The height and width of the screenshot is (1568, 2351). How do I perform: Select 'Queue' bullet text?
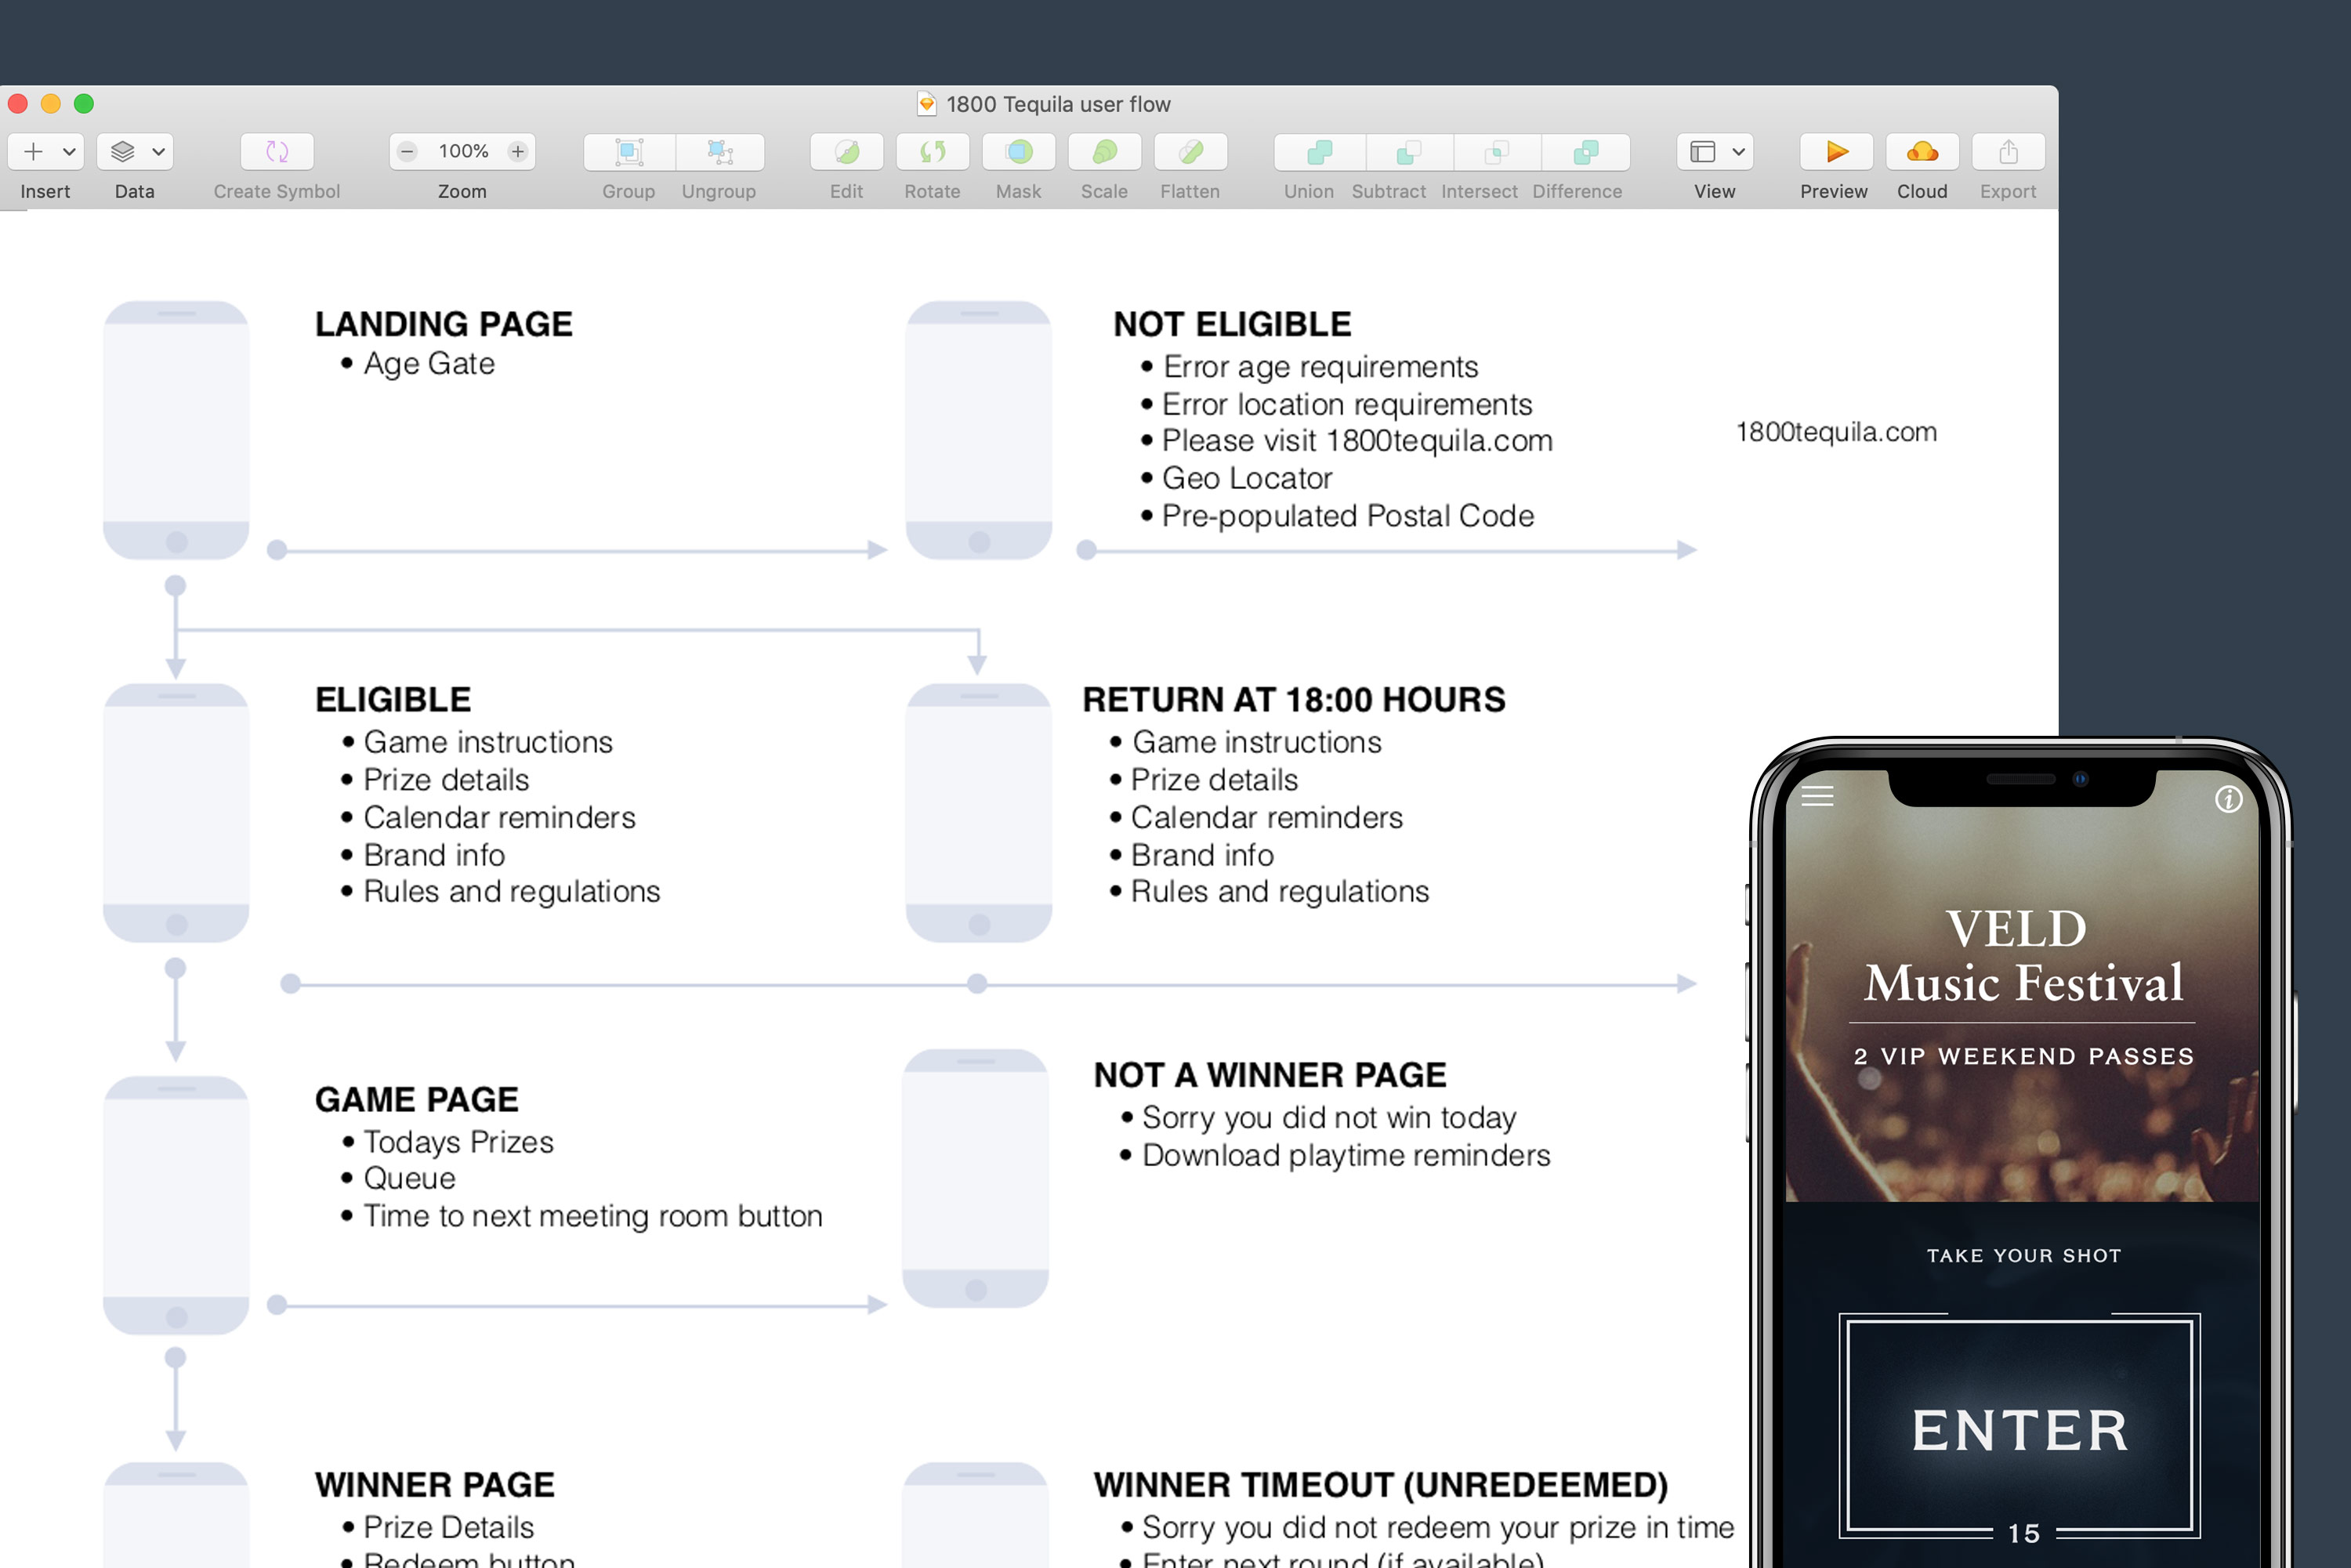point(409,1178)
